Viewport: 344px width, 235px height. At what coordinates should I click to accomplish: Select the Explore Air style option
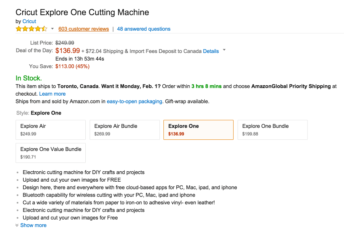point(51,130)
